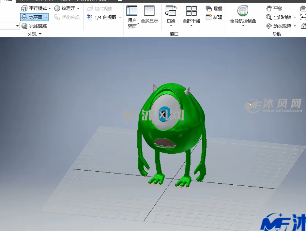Click the 新建 new window icon

(x=209, y=17)
